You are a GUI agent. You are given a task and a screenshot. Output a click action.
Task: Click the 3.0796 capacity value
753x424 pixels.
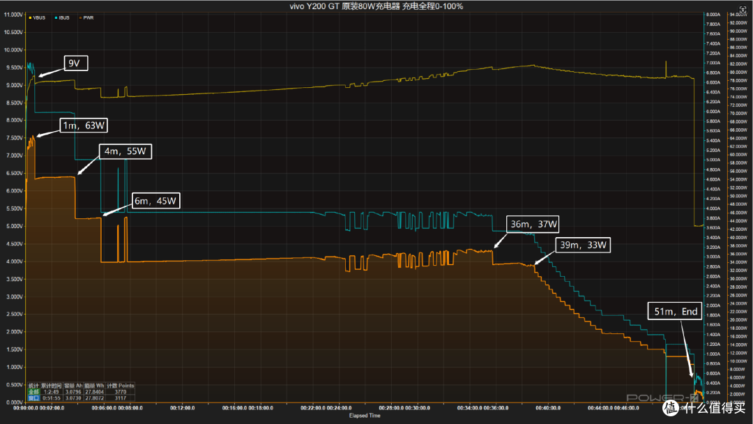coord(73,392)
